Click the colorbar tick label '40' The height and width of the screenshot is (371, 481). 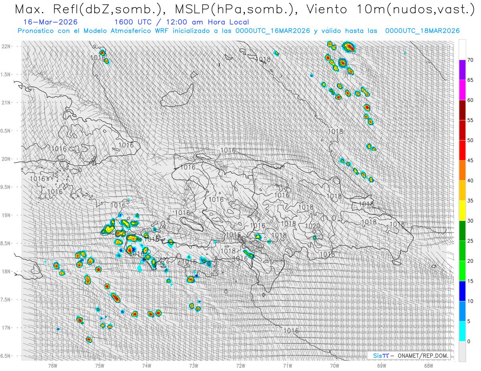click(470, 180)
